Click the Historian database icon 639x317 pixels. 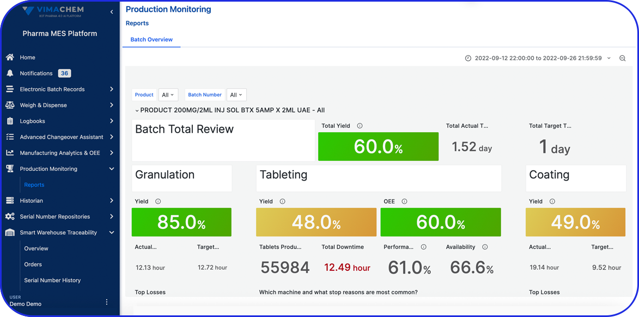(x=10, y=201)
